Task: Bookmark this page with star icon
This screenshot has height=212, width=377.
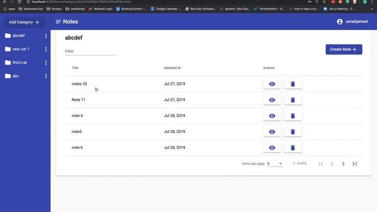Action: click(x=324, y=2)
